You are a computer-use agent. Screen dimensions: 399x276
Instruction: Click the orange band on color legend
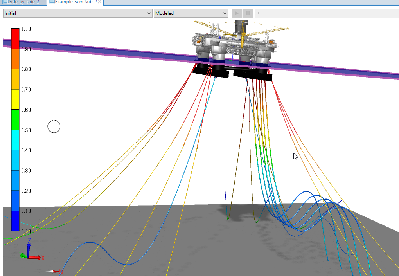pyautogui.click(x=15, y=59)
